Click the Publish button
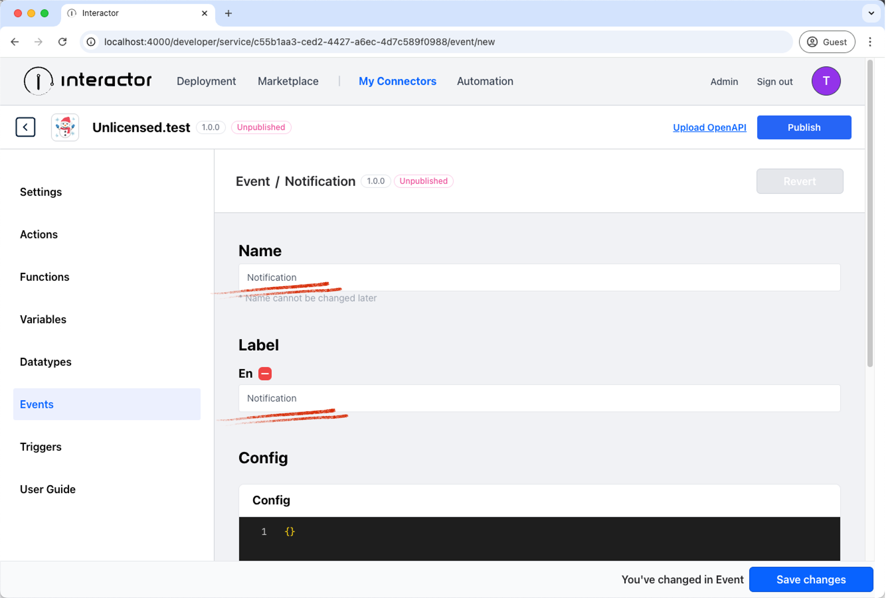Screen dimensions: 886x598 coord(804,127)
